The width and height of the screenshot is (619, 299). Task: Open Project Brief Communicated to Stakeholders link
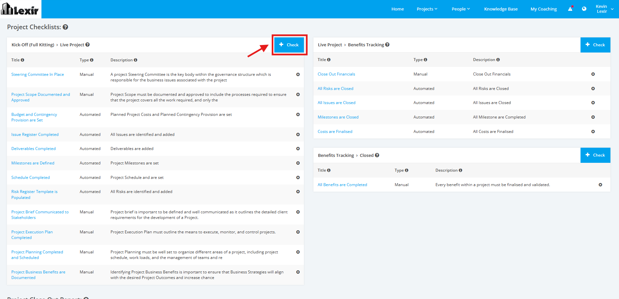pyautogui.click(x=40, y=215)
